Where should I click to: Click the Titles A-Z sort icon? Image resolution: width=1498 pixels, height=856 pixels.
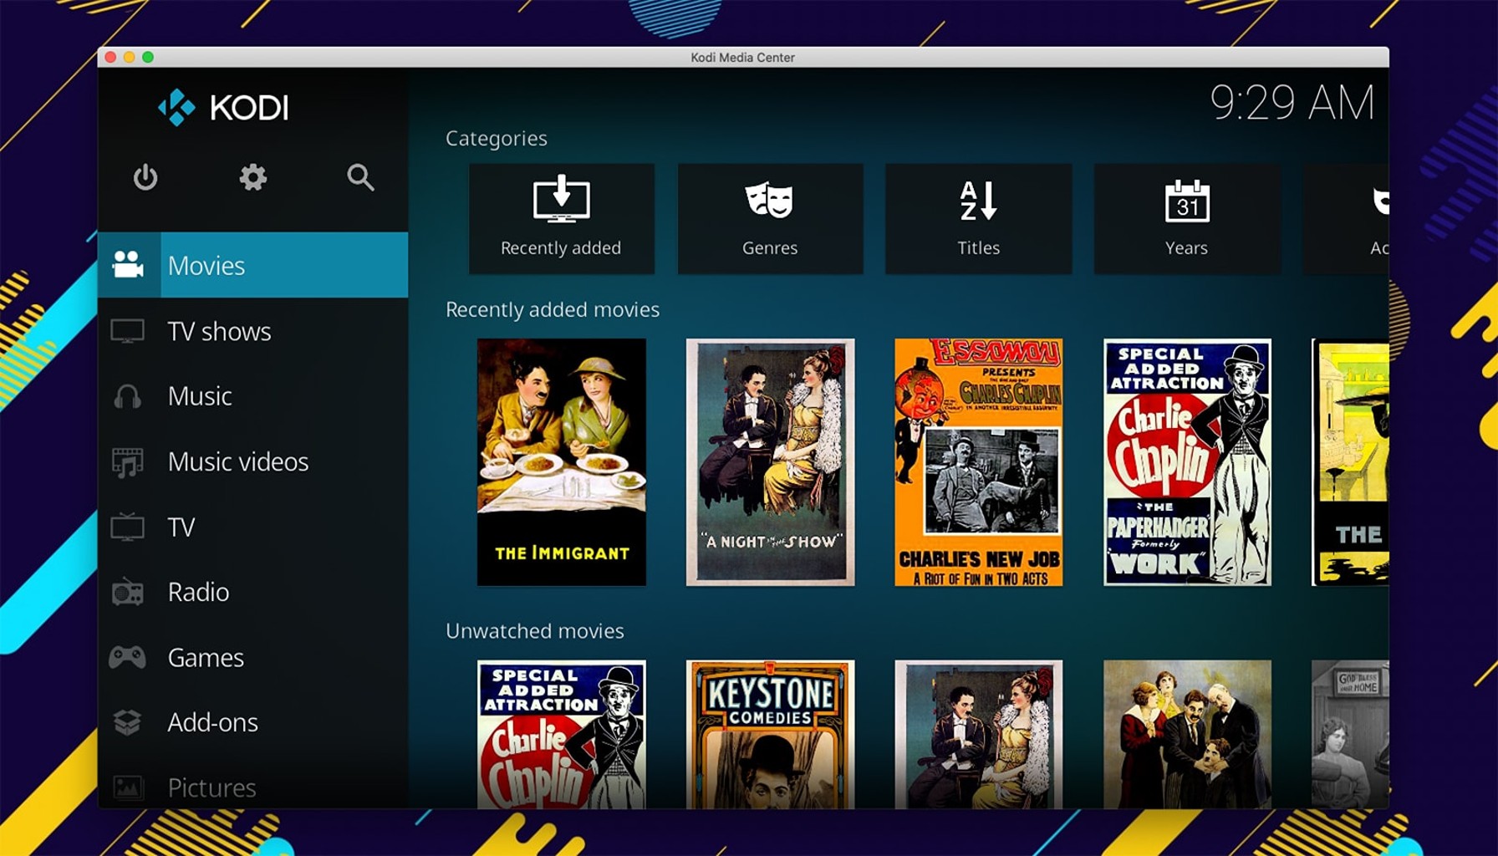(978, 201)
